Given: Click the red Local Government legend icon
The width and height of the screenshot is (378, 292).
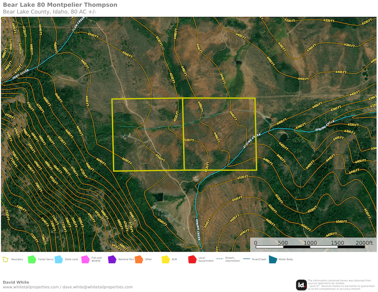Looking at the screenshot, I should [x=192, y=259].
